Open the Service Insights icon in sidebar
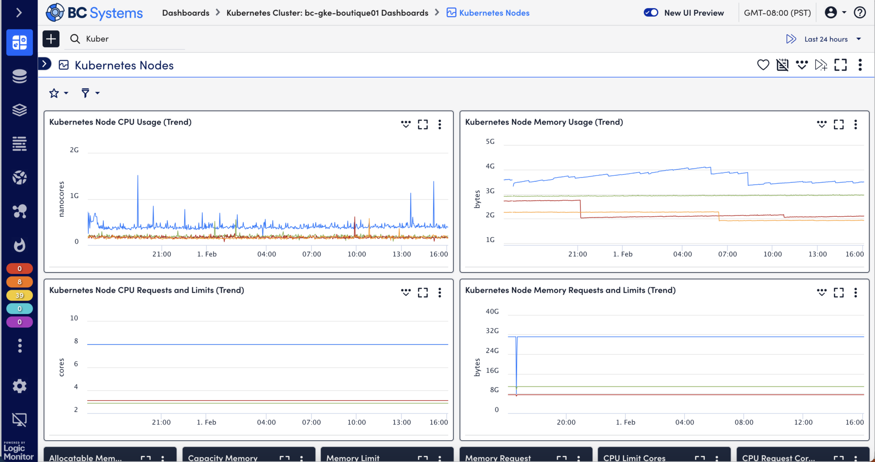The image size is (875, 462). pos(19,211)
